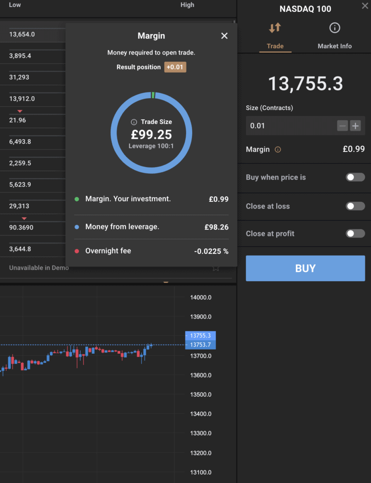Select the 3,644.8 row in list
Viewport: 371px width, 483px height.
(33, 249)
